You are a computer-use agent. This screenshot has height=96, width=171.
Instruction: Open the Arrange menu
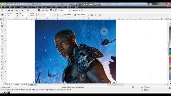pos(29,7)
